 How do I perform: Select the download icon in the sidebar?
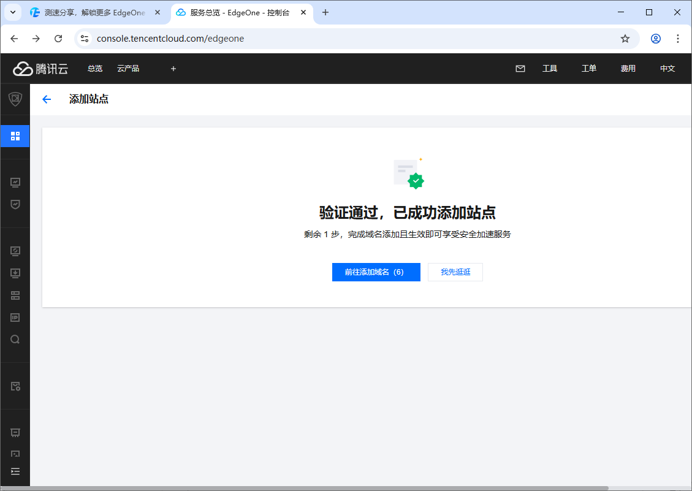point(15,273)
